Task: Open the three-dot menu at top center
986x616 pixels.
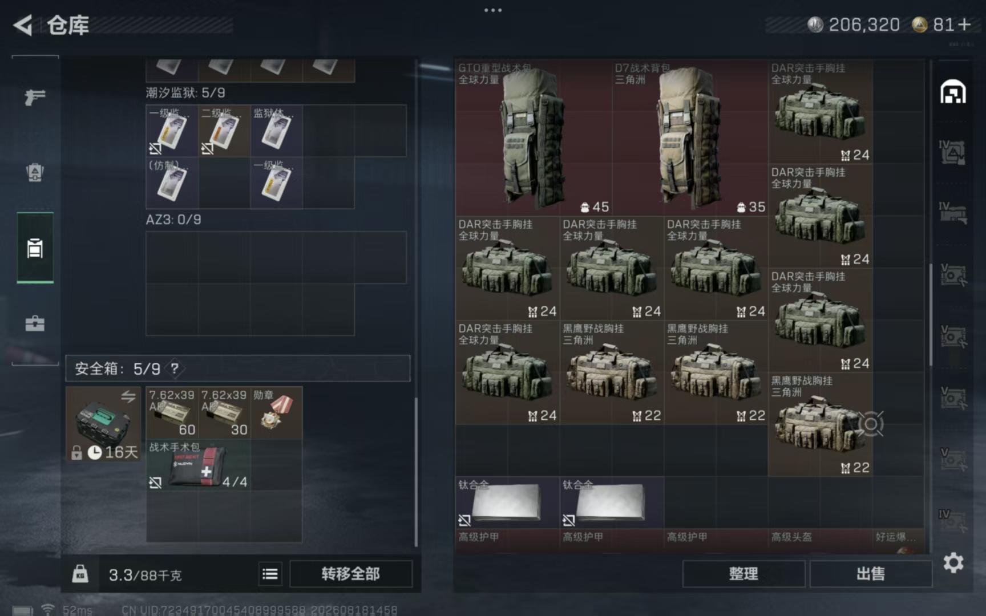Action: 493,10
